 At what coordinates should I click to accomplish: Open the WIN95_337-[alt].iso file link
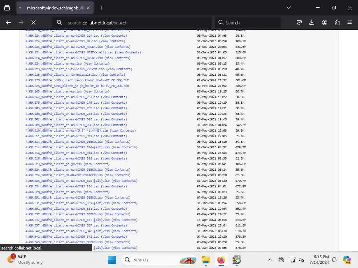pyautogui.click(x=67, y=220)
